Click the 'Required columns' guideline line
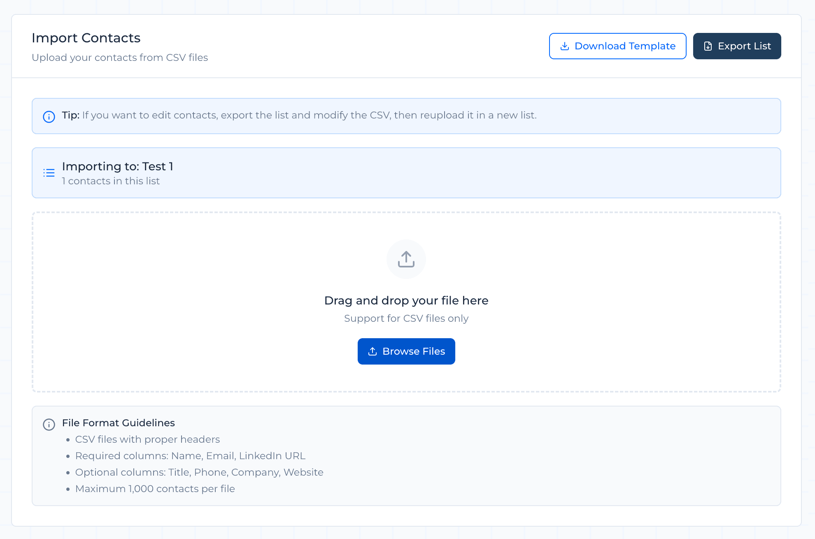 [190, 456]
